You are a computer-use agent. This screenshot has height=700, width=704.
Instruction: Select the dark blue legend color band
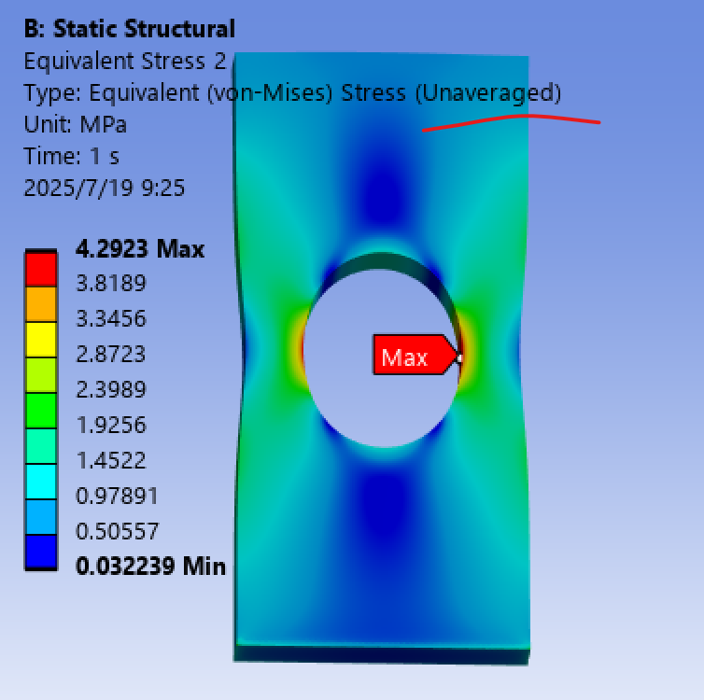(x=41, y=552)
